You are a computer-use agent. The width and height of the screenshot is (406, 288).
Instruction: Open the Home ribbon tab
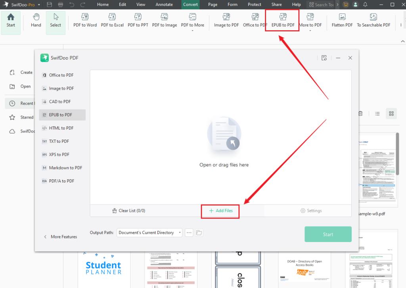tap(103, 4)
